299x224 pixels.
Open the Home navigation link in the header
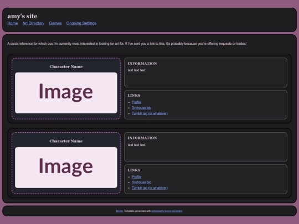tap(13, 23)
